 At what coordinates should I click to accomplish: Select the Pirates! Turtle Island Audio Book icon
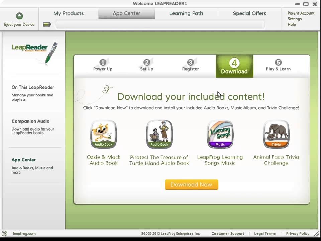click(x=159, y=134)
